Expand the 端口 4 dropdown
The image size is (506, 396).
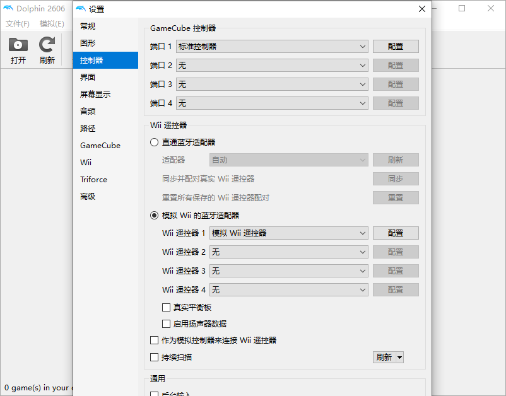272,103
